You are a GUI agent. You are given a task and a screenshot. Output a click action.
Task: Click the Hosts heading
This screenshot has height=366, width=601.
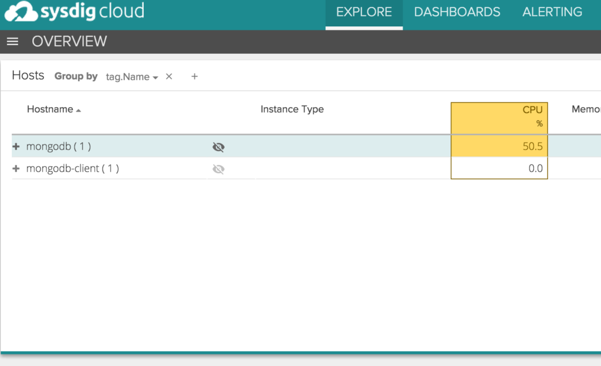click(28, 76)
